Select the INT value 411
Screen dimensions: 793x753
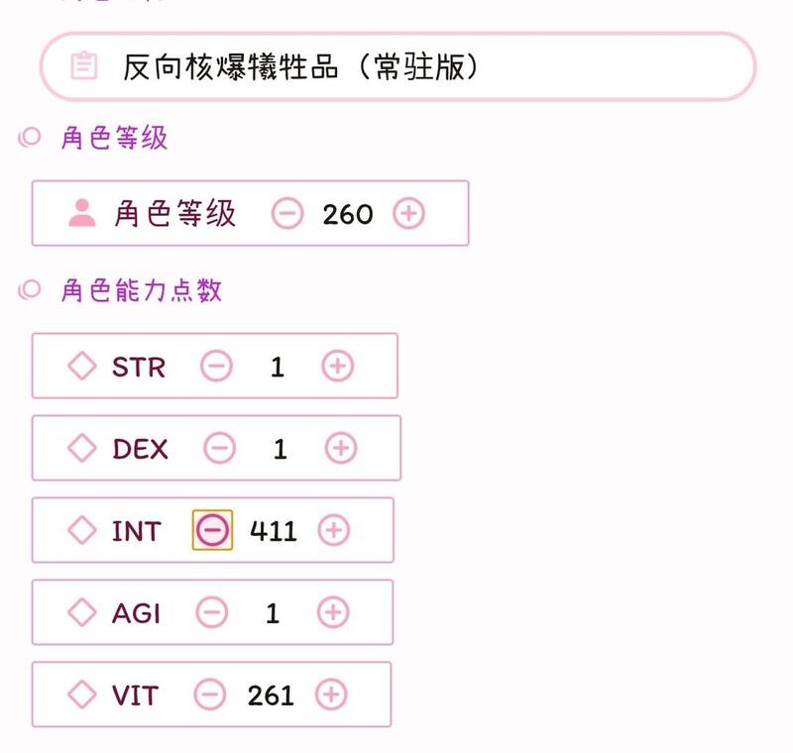274,530
